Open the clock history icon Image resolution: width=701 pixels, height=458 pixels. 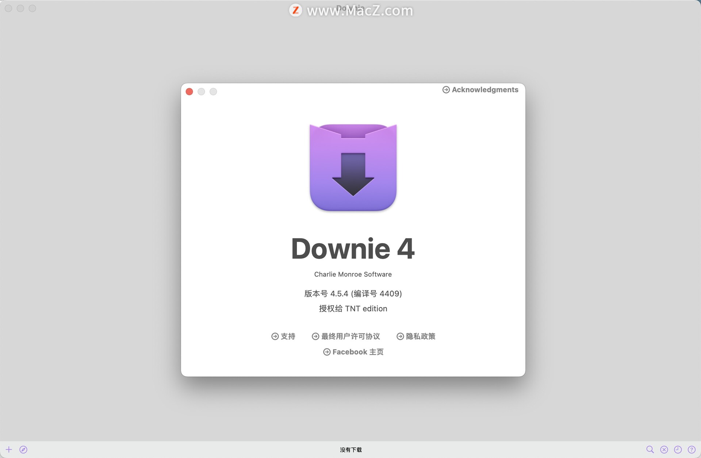coord(678,450)
